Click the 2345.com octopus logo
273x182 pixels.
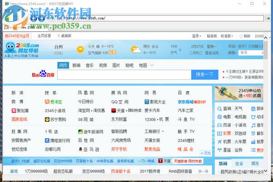(x=22, y=49)
